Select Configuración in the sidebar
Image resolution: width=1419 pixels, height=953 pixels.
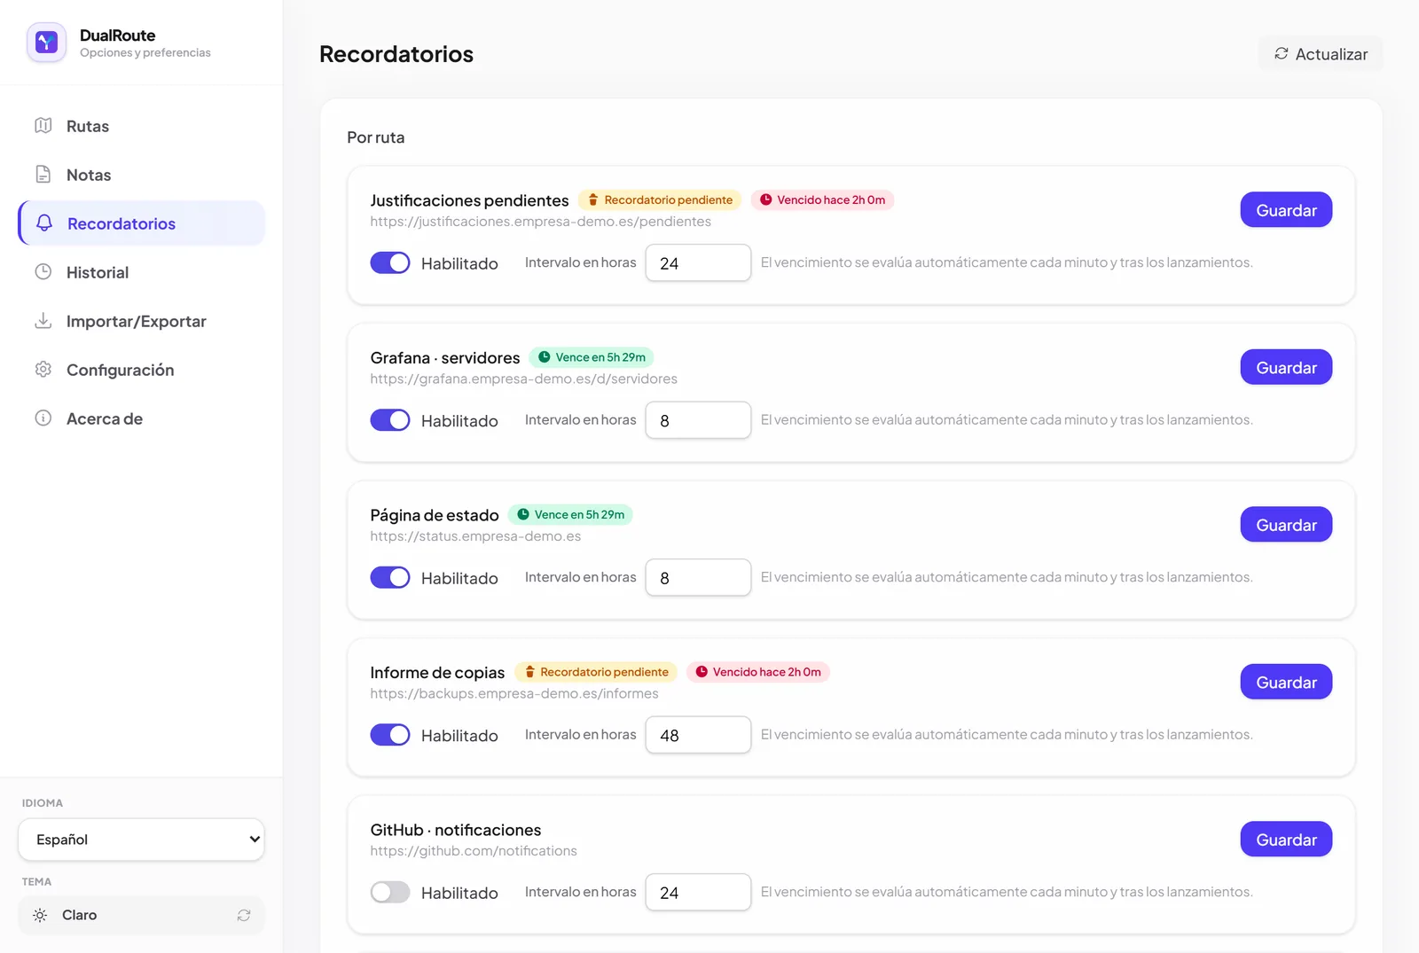[x=142, y=370]
